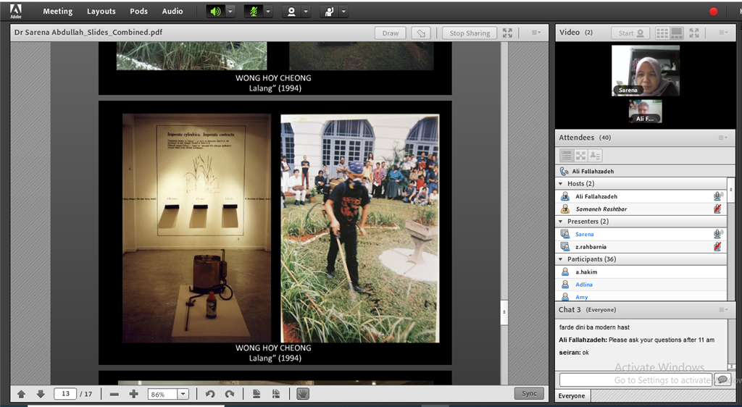Select participant a.hakim

[641, 272]
